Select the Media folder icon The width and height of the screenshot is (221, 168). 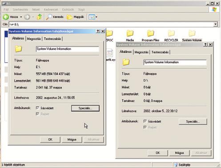pyautogui.click(x=130, y=33)
